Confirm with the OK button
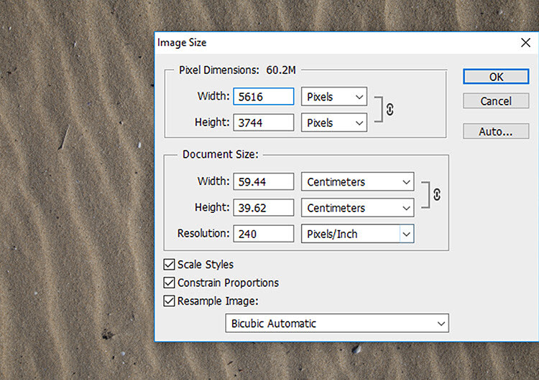 (x=496, y=77)
